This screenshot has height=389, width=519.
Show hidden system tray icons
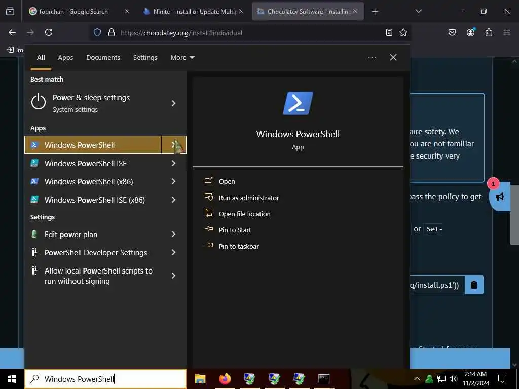pos(417,379)
